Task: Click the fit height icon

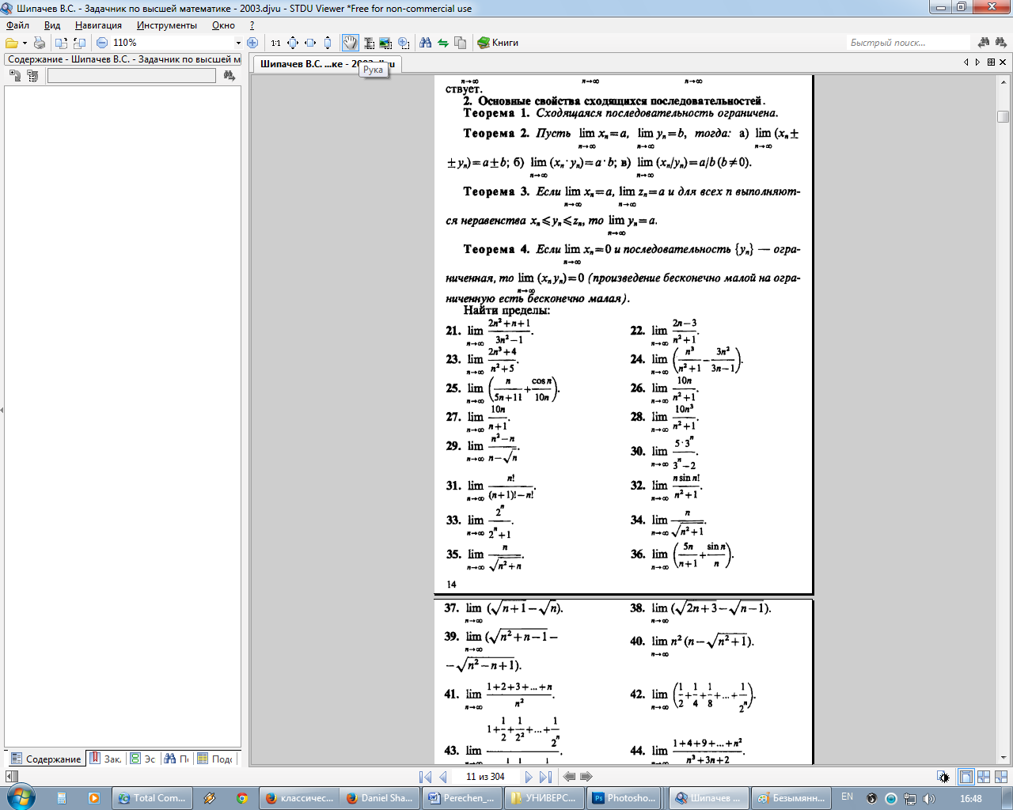Action: [328, 43]
